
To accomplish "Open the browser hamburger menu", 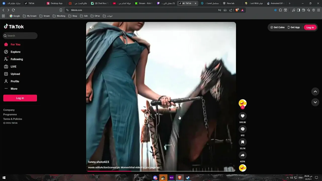I will 319,10.
